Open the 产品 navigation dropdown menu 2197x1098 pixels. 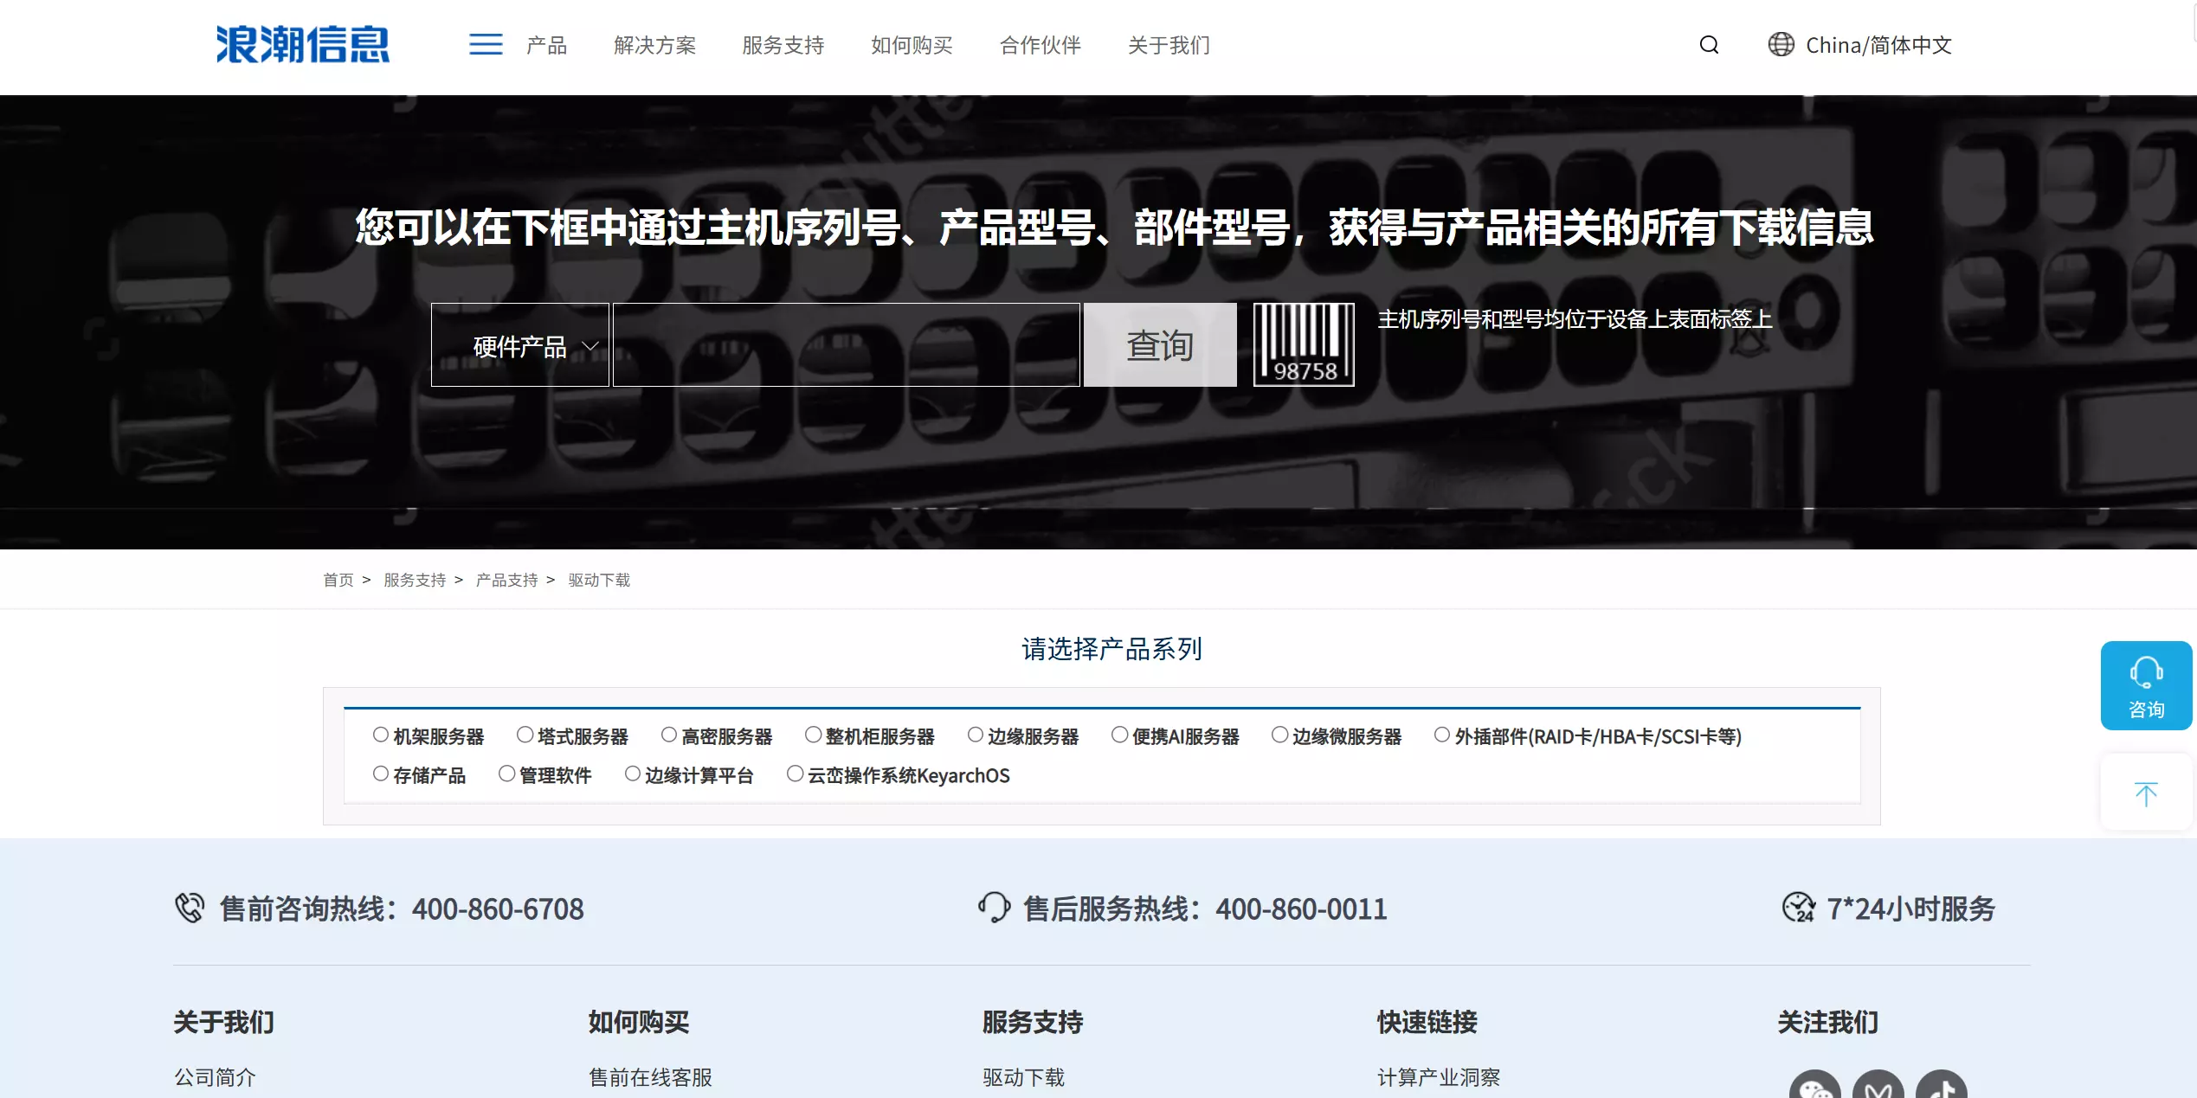pos(546,45)
